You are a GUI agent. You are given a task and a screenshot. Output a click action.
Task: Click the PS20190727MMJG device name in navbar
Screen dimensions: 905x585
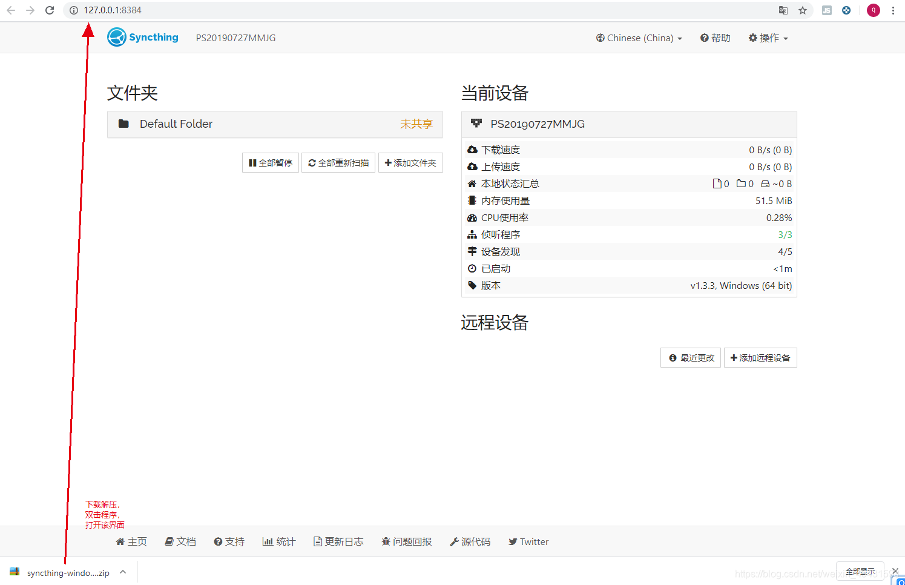click(x=235, y=38)
